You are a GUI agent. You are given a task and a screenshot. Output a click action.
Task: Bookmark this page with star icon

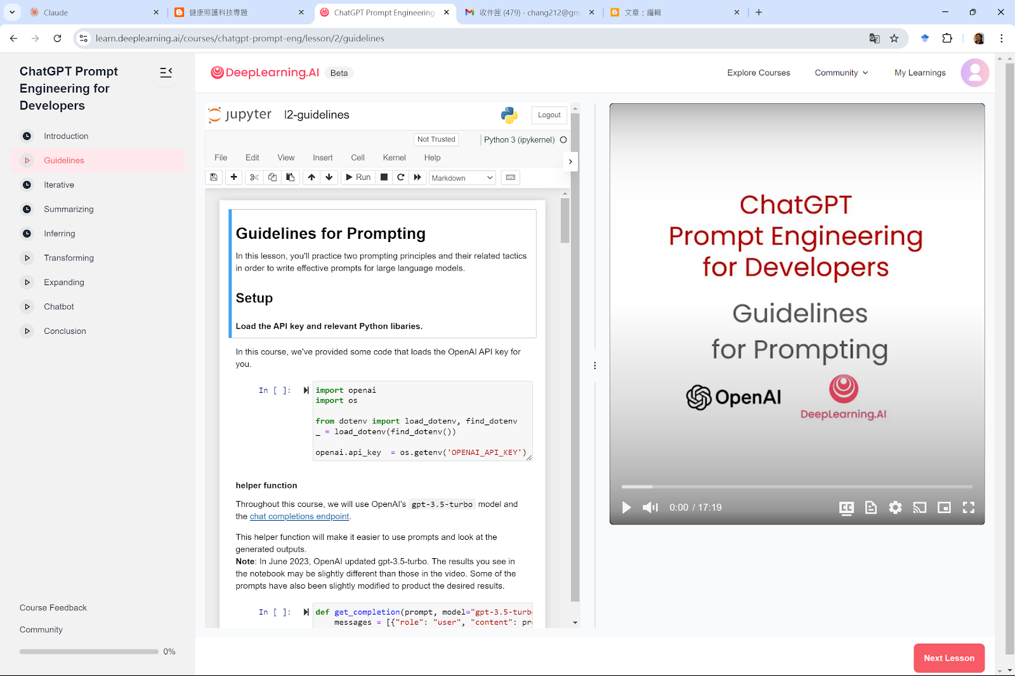click(x=894, y=39)
